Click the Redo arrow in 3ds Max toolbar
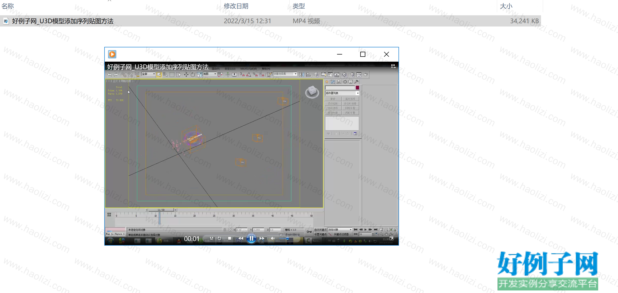 coord(116,75)
